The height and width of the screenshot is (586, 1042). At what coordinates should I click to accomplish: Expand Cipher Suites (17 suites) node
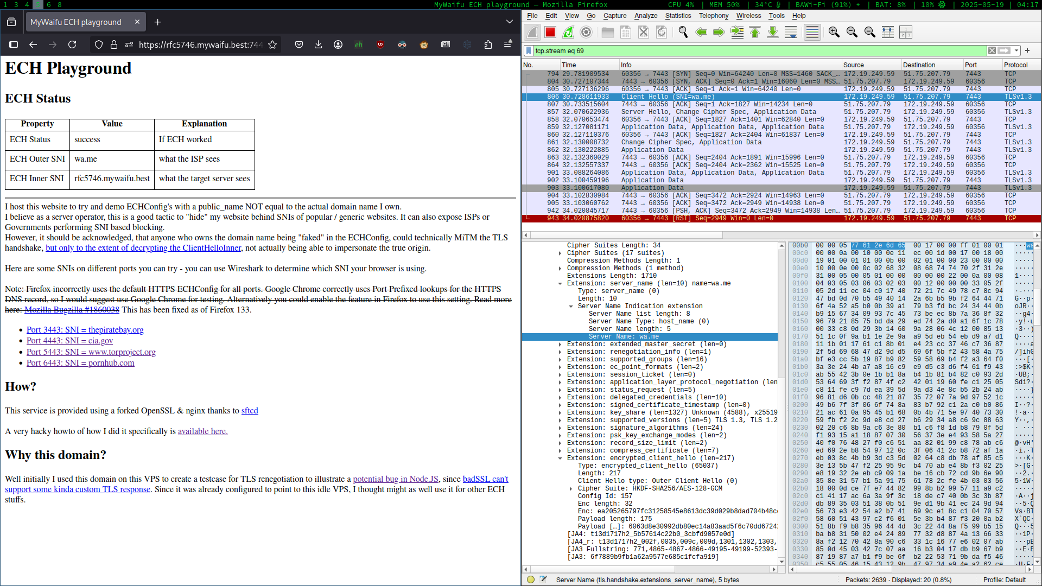[x=560, y=253]
